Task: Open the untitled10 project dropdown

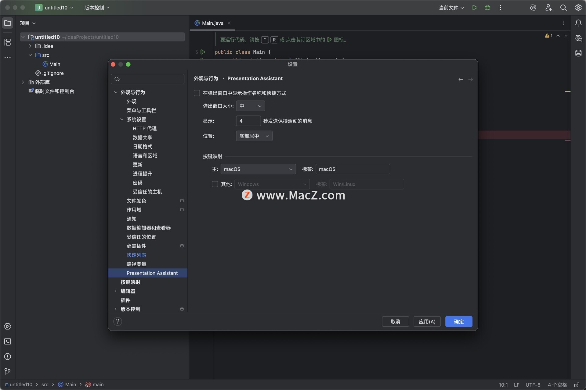Action: click(x=54, y=8)
